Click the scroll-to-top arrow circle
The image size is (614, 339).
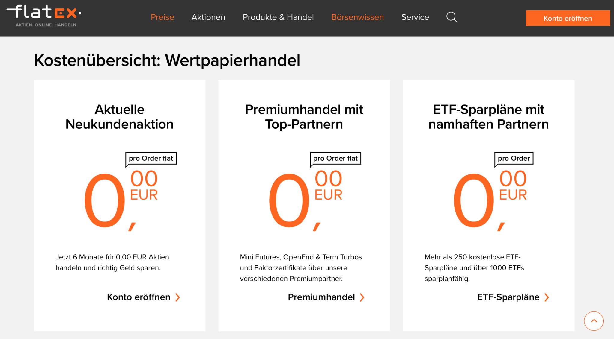[x=594, y=321]
